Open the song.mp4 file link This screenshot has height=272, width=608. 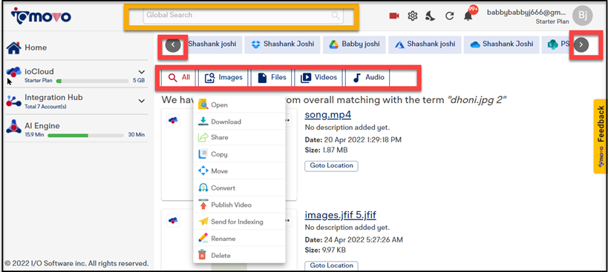tap(328, 115)
